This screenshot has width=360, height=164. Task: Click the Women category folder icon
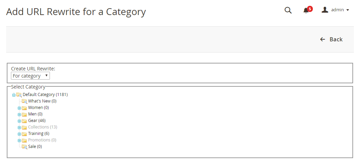(x=24, y=108)
